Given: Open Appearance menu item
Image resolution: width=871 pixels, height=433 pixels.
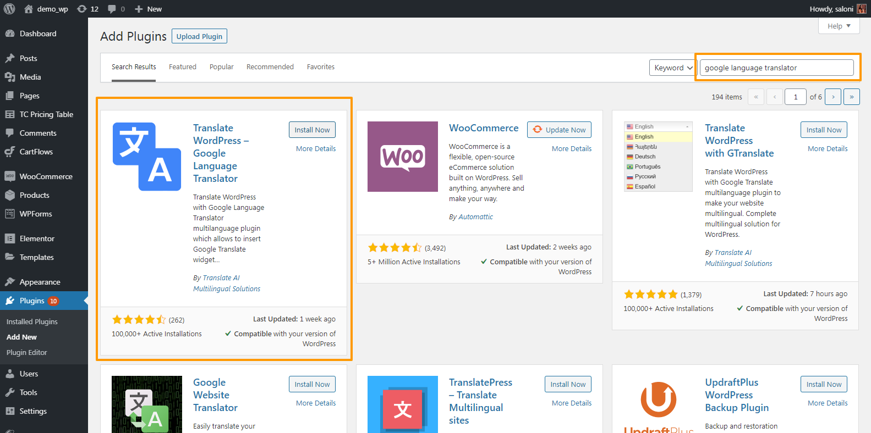Looking at the screenshot, I should point(44,282).
